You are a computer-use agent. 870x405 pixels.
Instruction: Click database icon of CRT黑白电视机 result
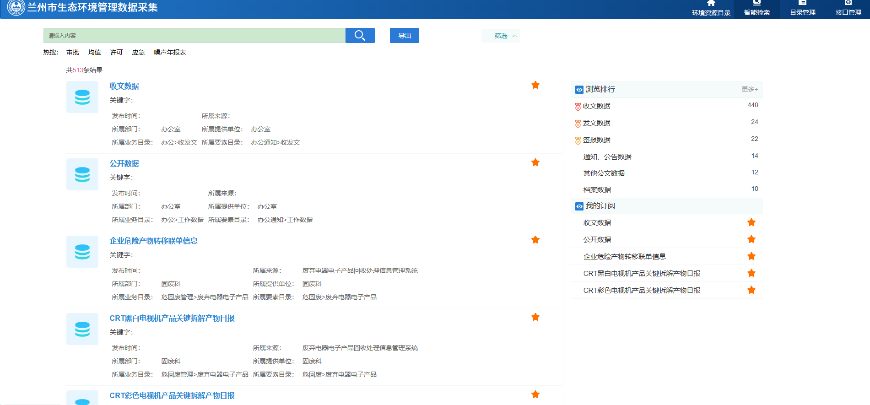point(82,329)
